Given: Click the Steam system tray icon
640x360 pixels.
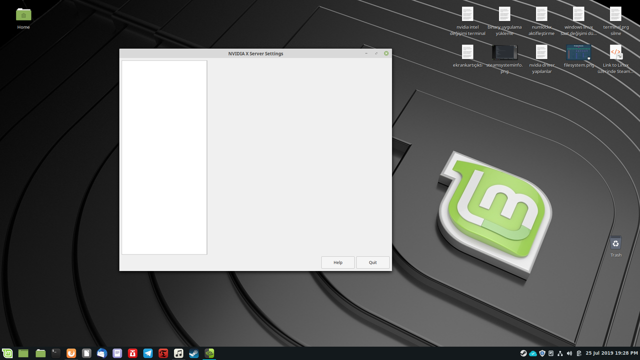Looking at the screenshot, I should tap(523, 353).
